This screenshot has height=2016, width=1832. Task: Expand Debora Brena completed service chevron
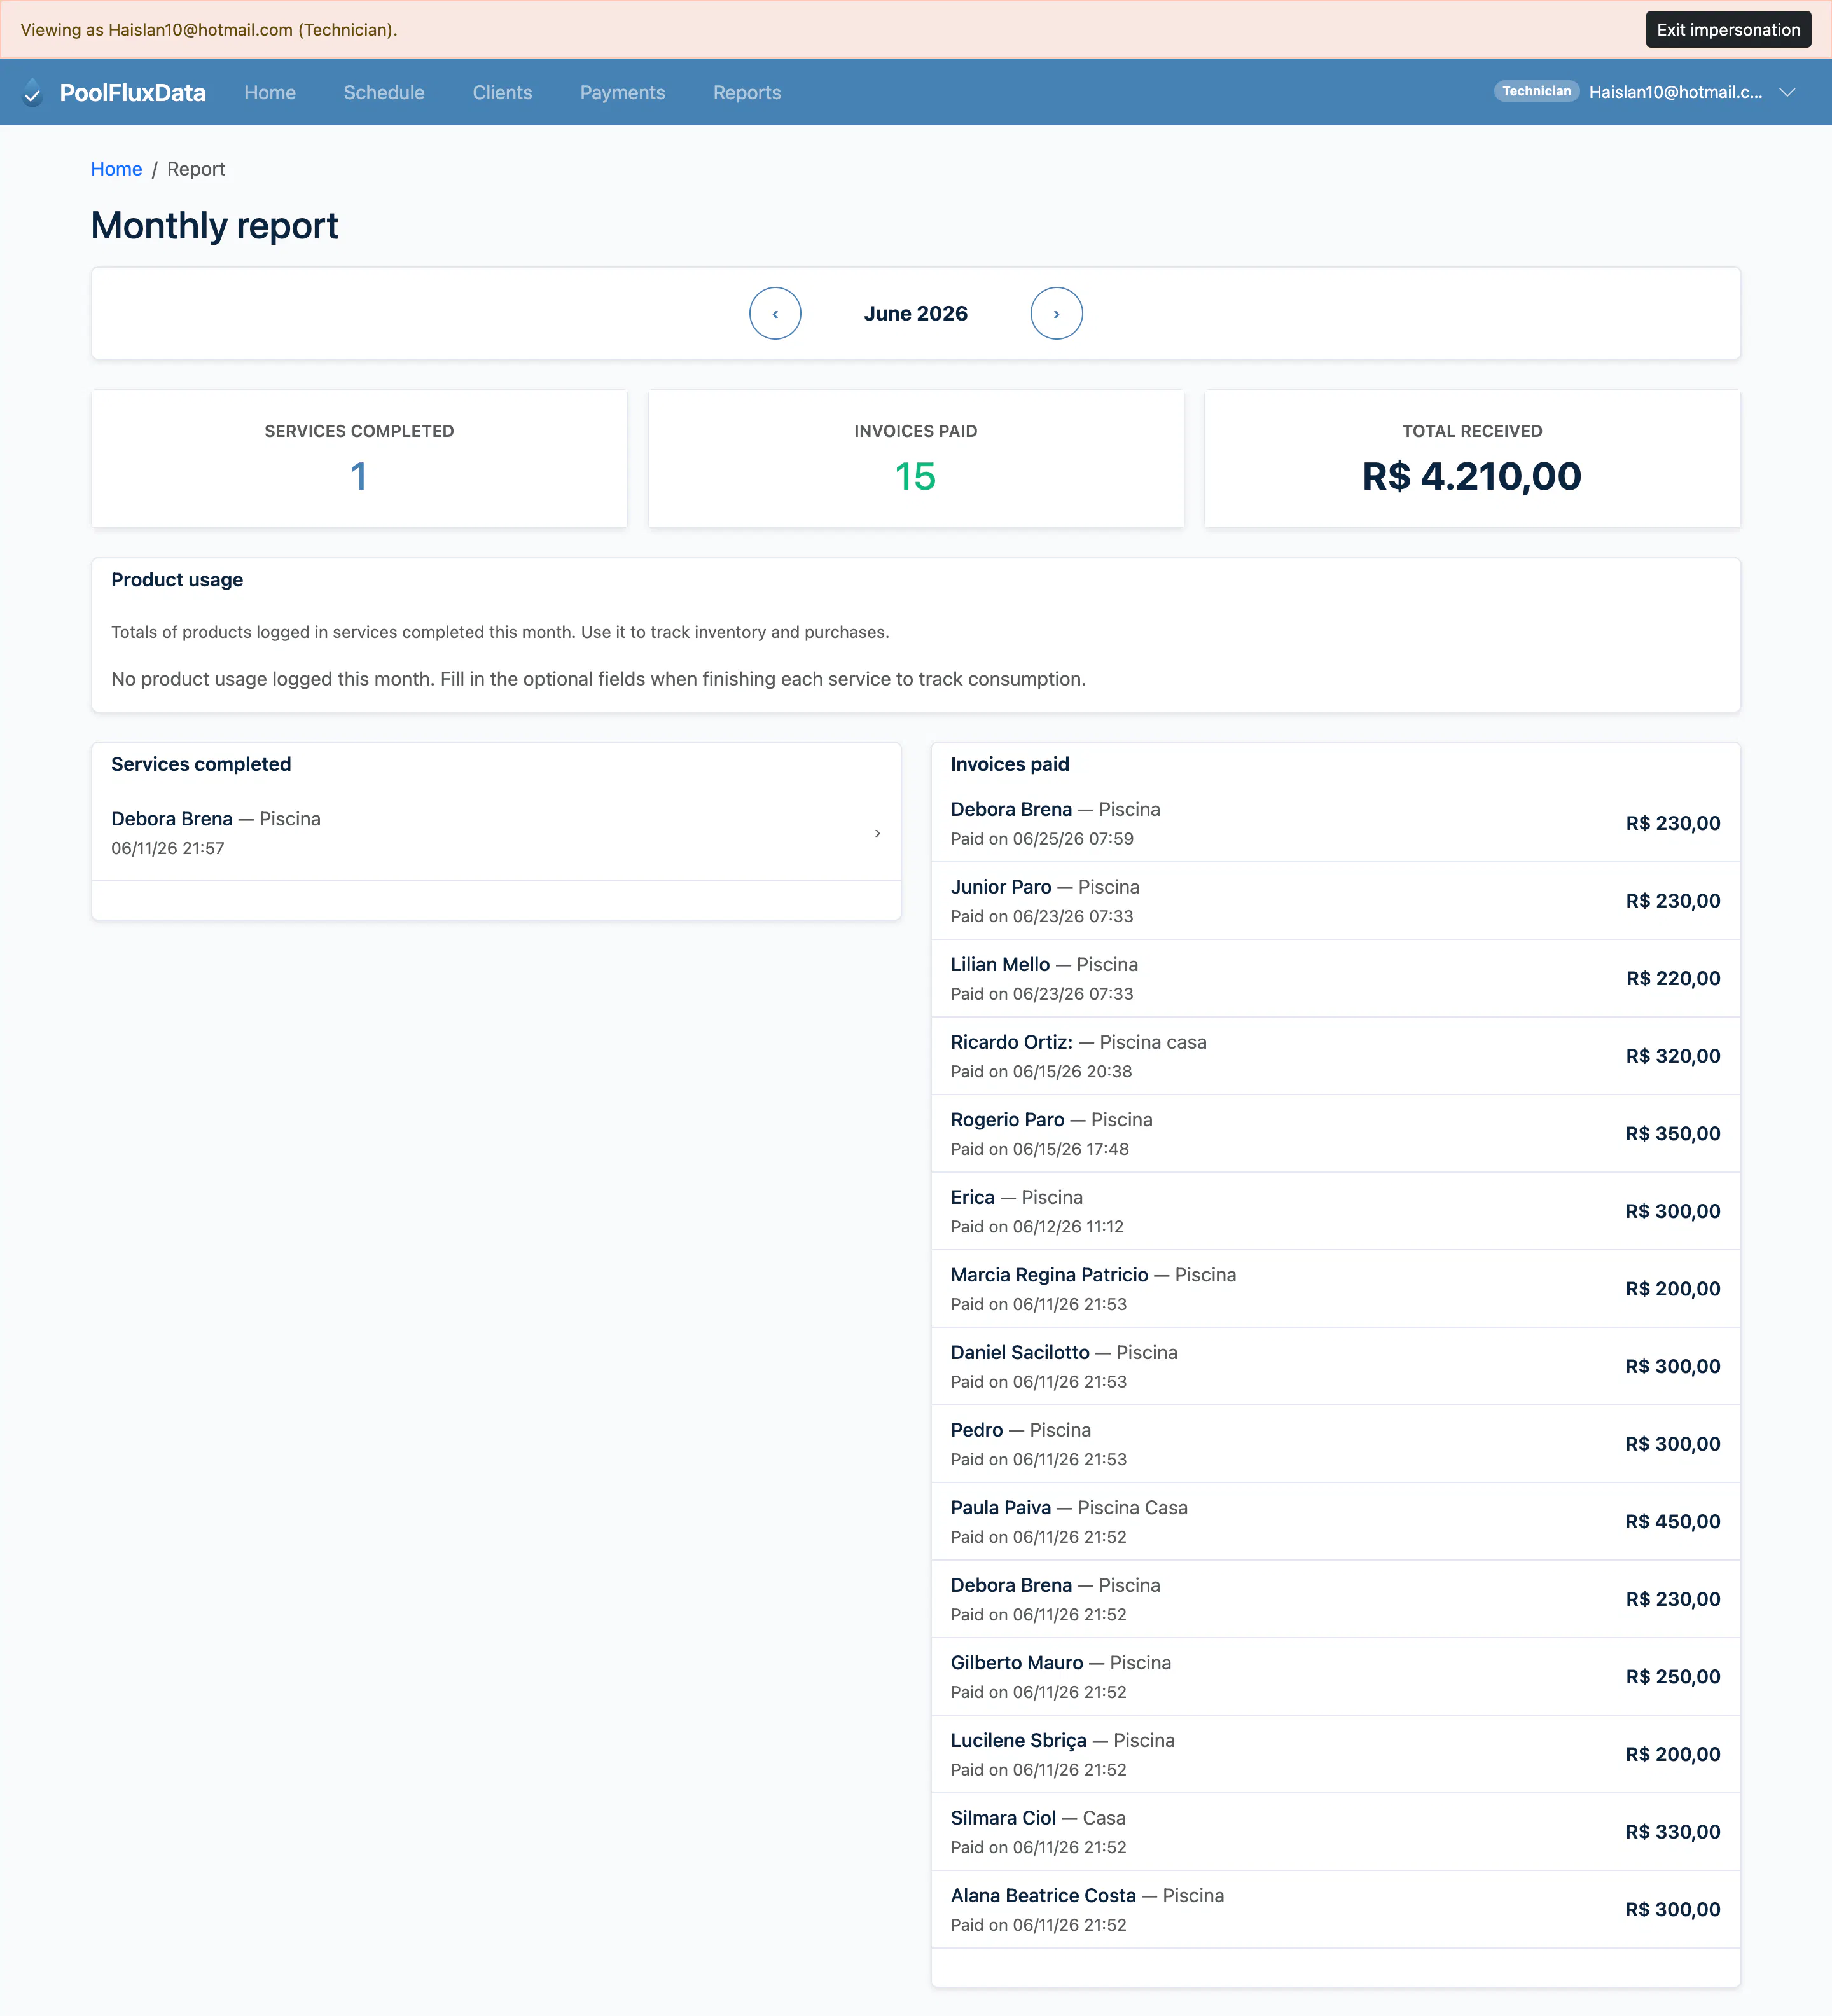(x=877, y=833)
